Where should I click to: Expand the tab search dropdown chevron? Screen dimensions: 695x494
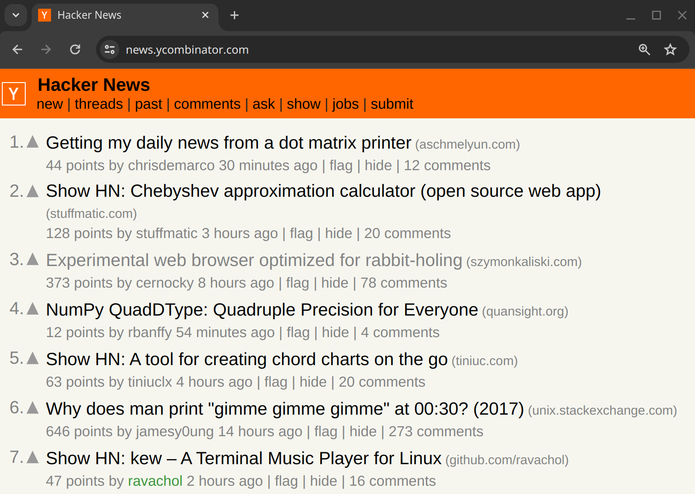pos(16,15)
